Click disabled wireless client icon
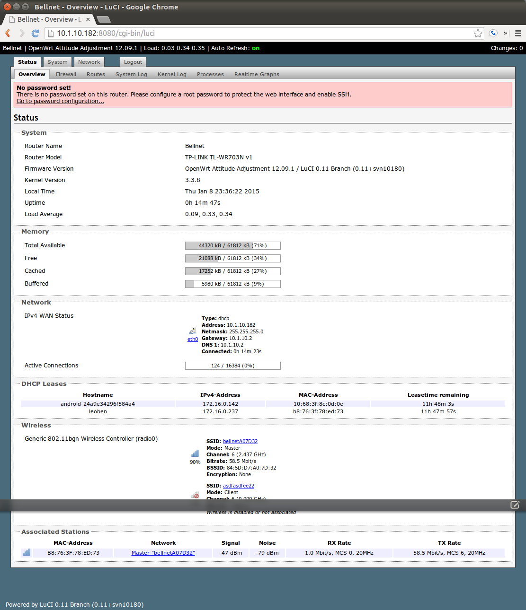The image size is (526, 610). coord(195,495)
